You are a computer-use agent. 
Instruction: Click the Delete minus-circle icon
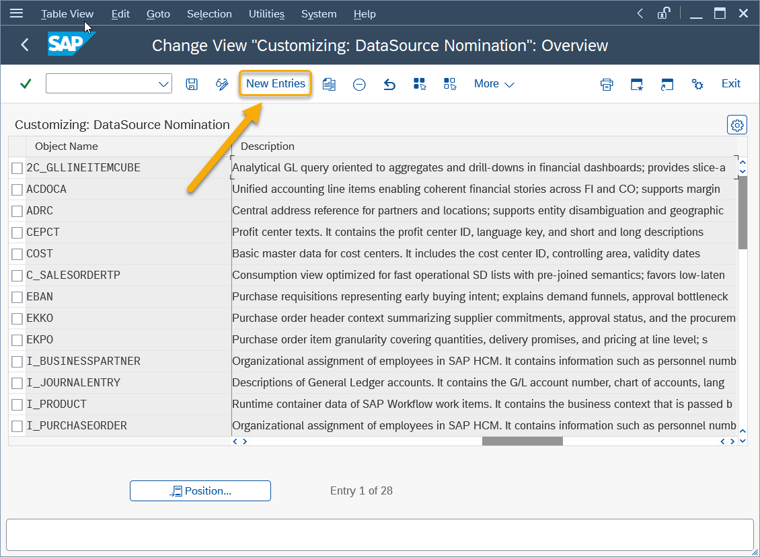click(359, 84)
